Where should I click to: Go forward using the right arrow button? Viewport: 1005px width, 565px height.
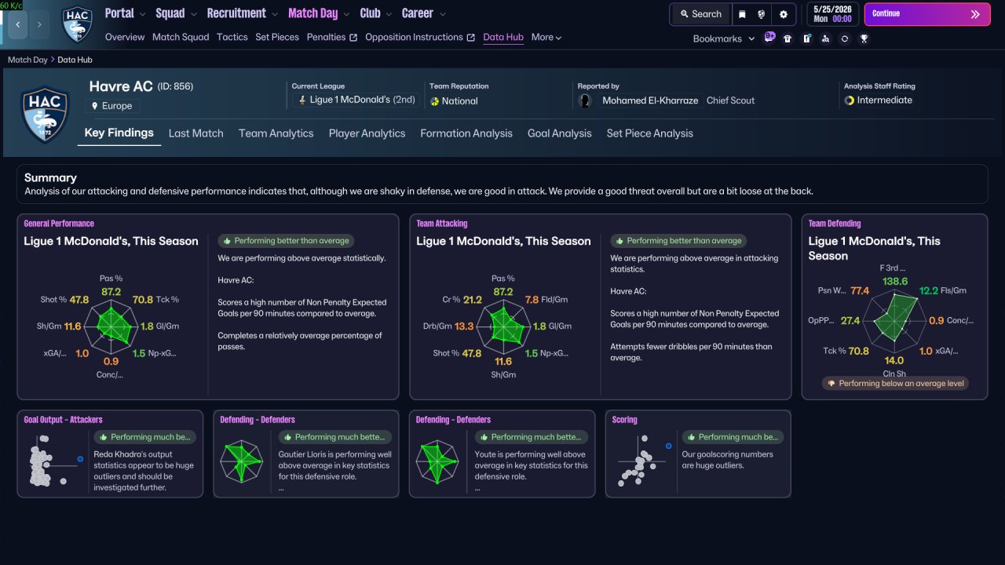click(x=39, y=24)
